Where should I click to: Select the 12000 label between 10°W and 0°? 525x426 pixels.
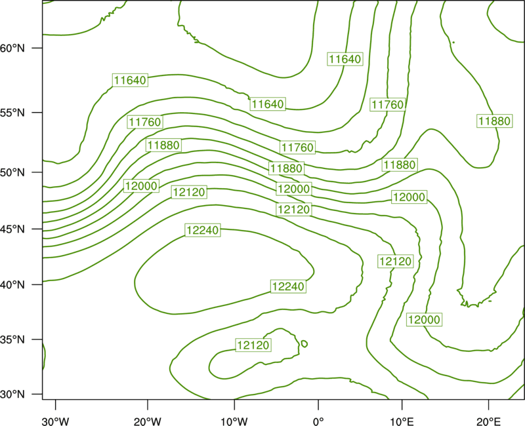pos(293,189)
